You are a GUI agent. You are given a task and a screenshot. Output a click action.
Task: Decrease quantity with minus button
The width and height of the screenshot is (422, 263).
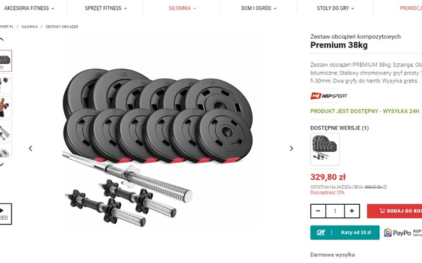coord(318,211)
